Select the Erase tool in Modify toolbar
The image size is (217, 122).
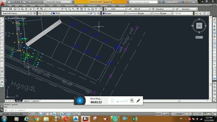(215, 19)
